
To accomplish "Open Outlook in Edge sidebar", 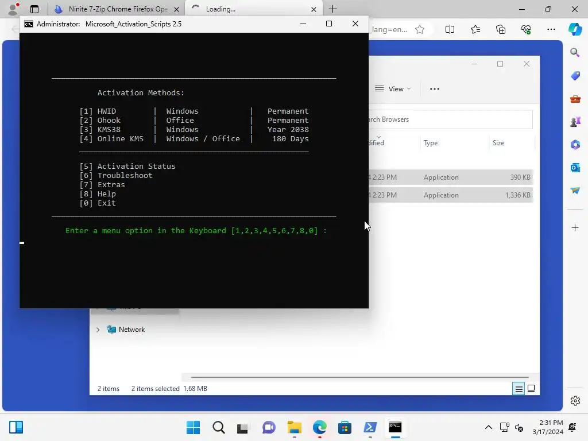I will click(x=575, y=167).
